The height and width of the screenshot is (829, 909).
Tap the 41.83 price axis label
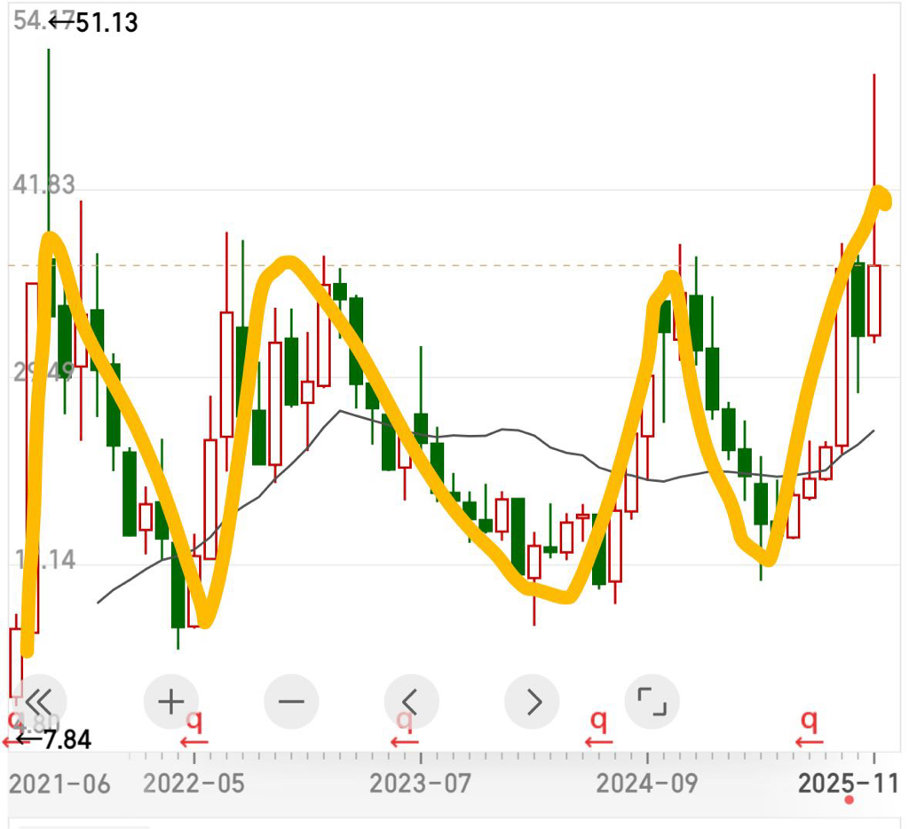pos(43,185)
